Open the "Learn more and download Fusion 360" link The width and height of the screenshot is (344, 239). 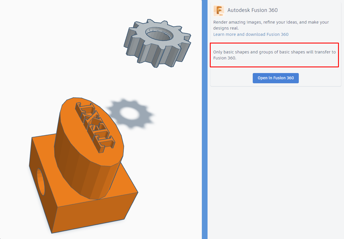pyautogui.click(x=251, y=34)
